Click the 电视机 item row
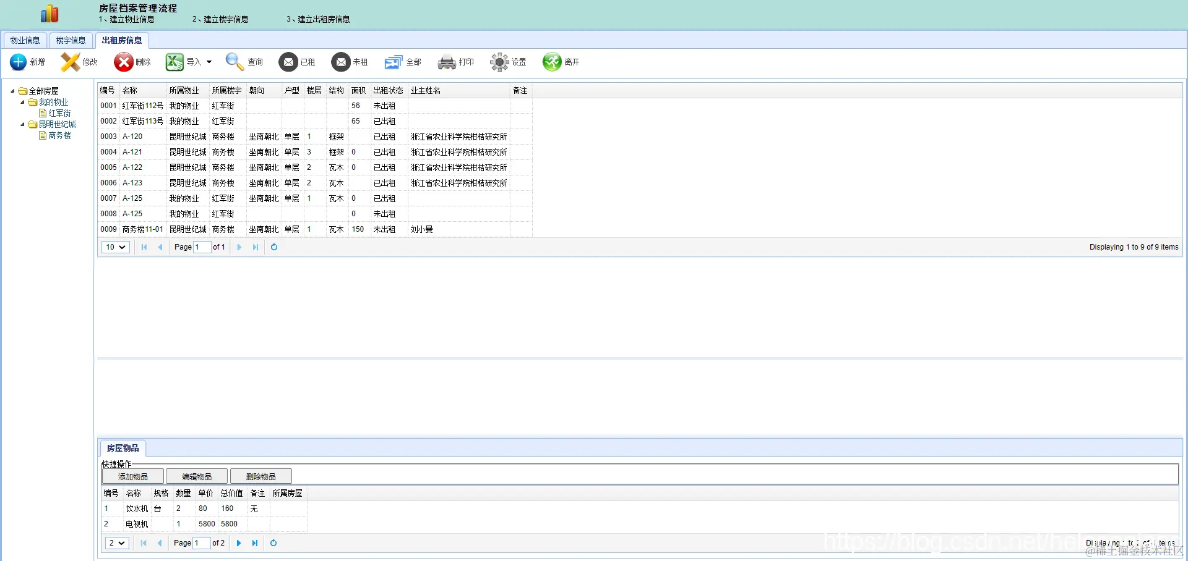 (204, 524)
